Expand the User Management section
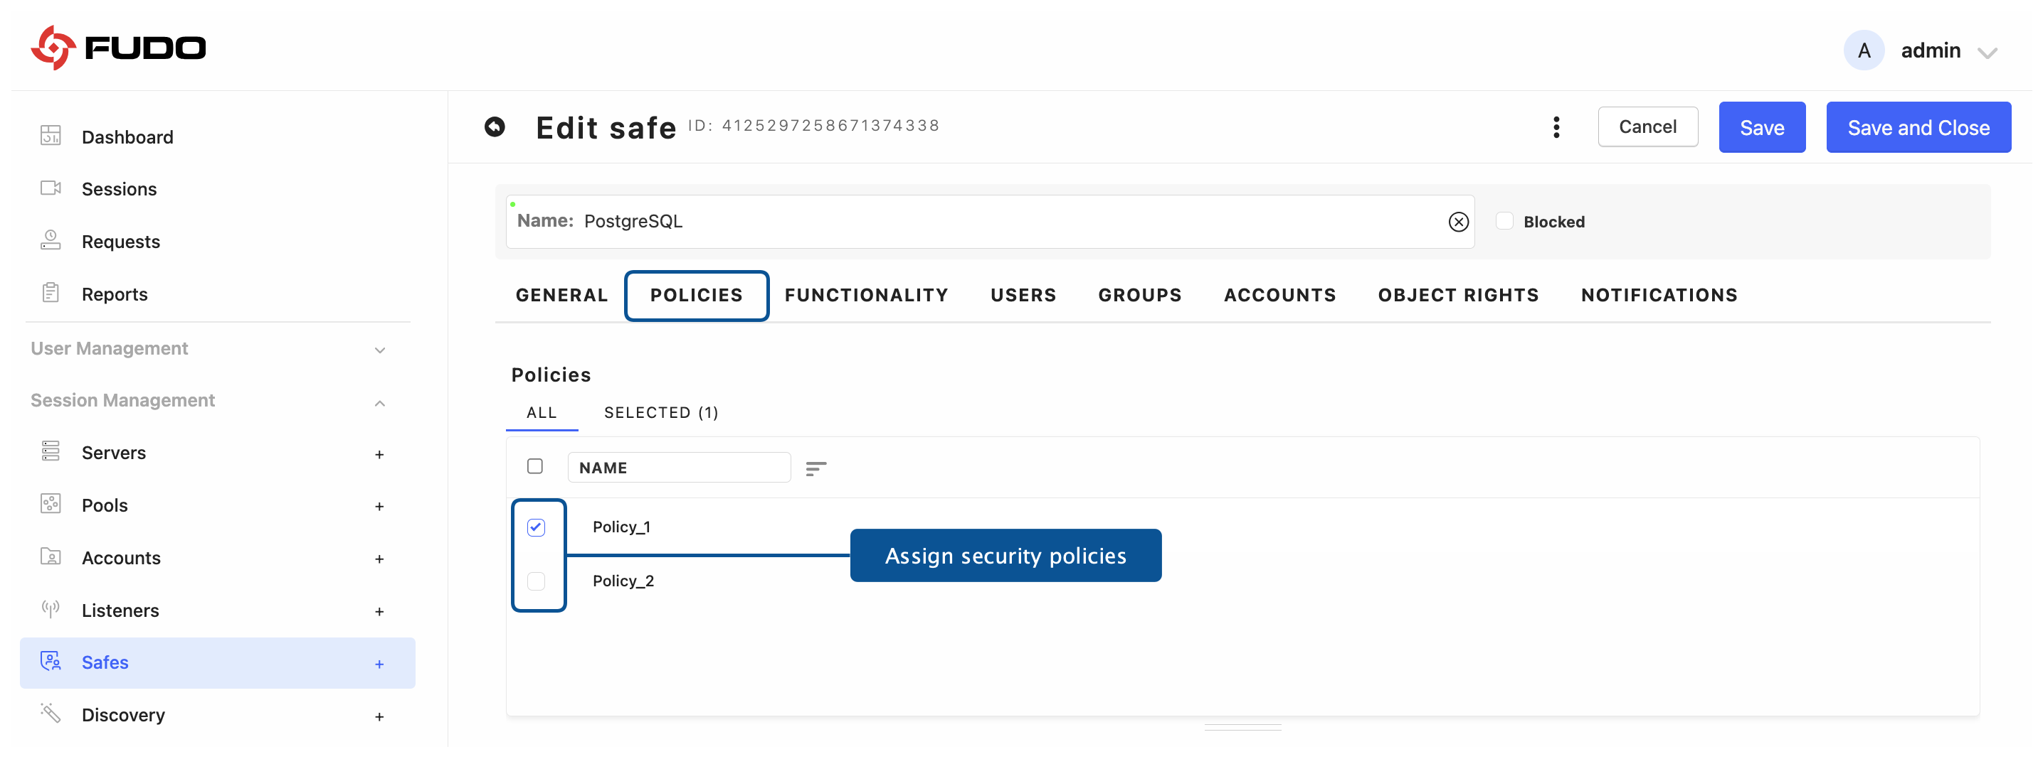This screenshot has height=764, width=2043. [380, 350]
